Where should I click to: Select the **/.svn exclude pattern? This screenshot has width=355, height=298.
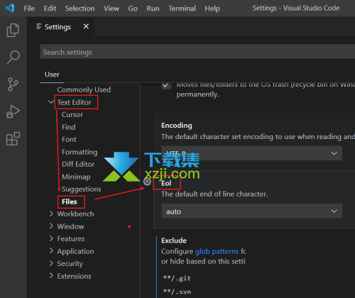(x=177, y=292)
